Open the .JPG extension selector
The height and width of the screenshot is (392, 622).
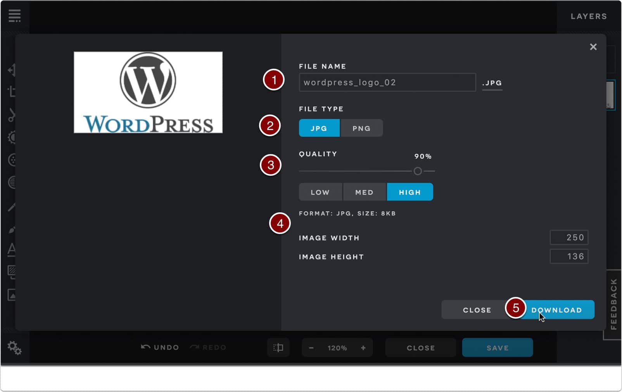tap(492, 83)
